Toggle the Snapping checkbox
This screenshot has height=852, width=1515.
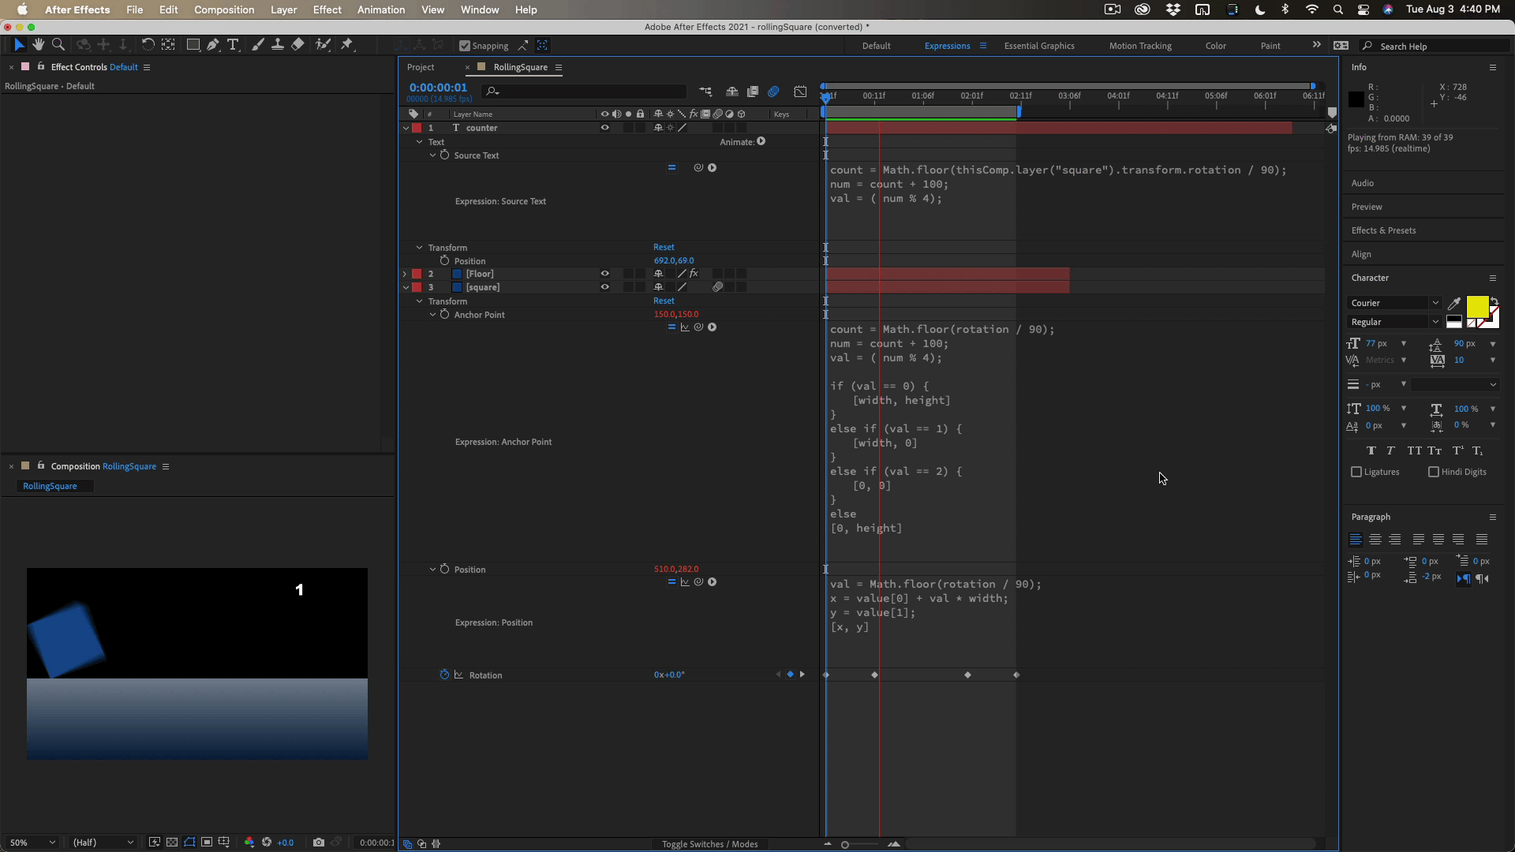(x=465, y=46)
